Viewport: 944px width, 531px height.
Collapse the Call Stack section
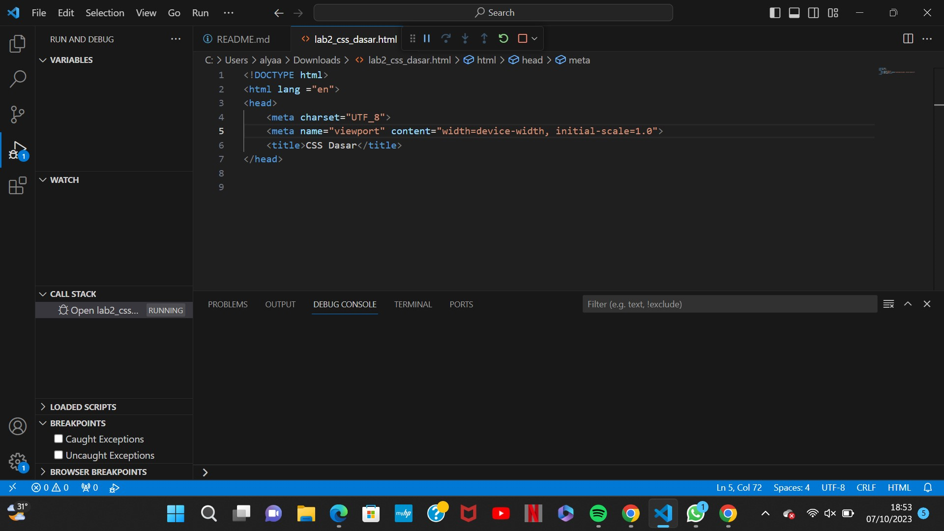[x=43, y=294]
